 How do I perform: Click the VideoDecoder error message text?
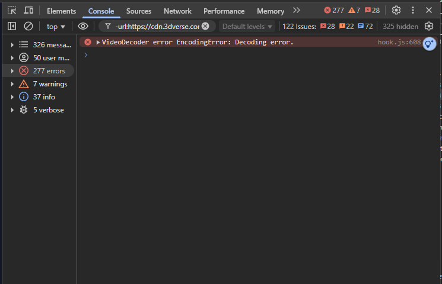point(198,42)
